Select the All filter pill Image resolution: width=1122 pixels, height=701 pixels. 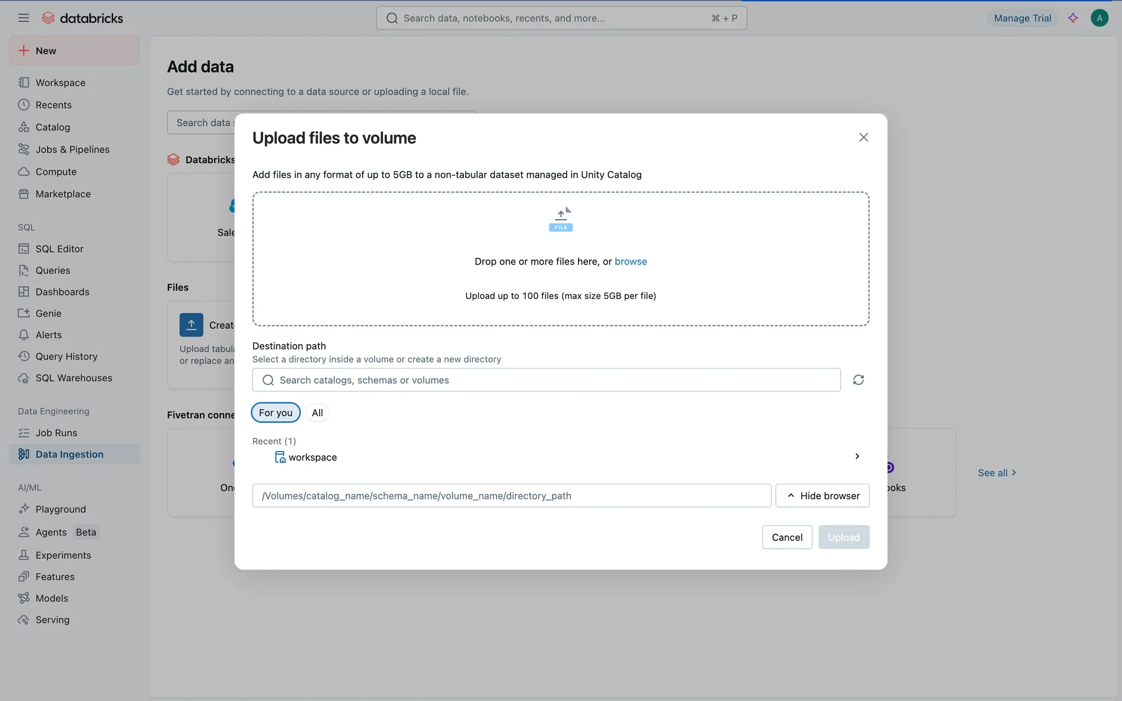[317, 413]
